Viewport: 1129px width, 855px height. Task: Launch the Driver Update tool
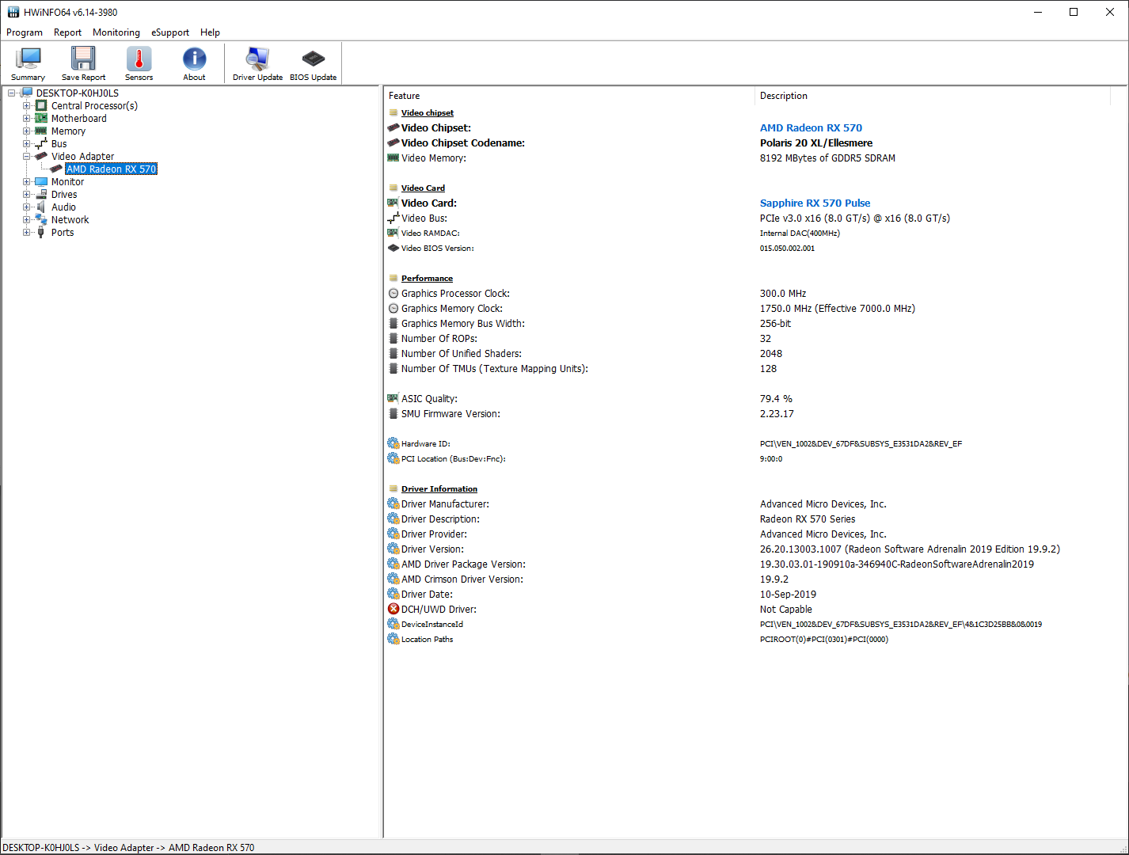[x=257, y=63]
